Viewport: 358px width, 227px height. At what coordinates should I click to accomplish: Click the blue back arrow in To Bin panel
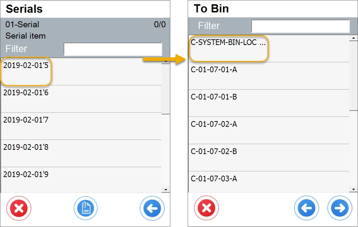307,208
